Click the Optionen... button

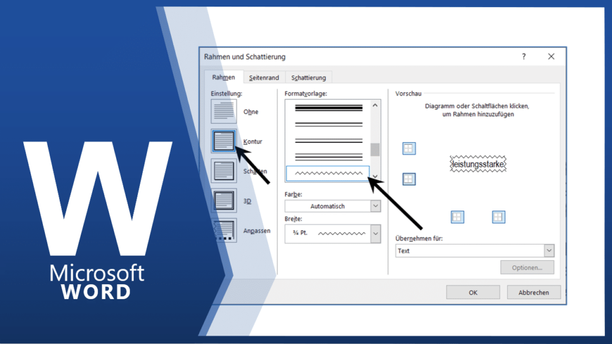[x=527, y=267]
